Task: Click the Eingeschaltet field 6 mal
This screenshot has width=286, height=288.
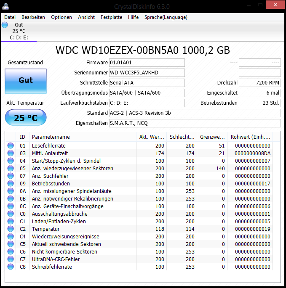Action: tap(260, 93)
